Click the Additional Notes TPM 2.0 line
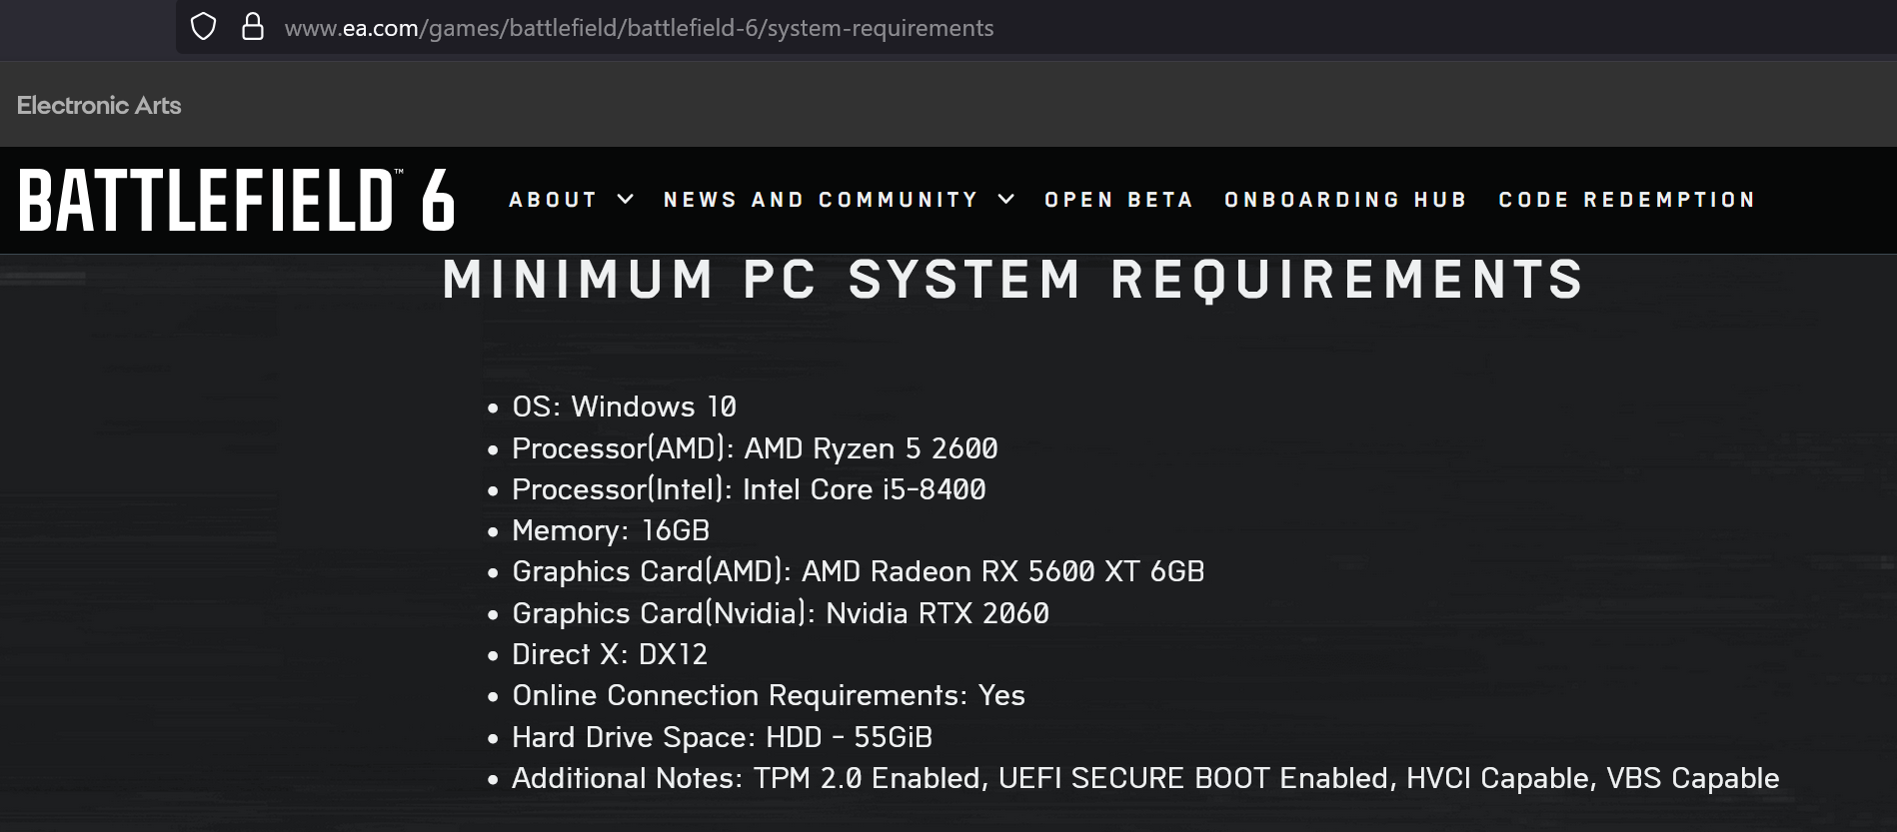Viewport: 1897px width, 832px height. (1144, 778)
